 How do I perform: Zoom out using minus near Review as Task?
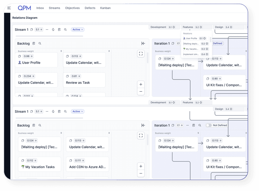tap(141, 91)
